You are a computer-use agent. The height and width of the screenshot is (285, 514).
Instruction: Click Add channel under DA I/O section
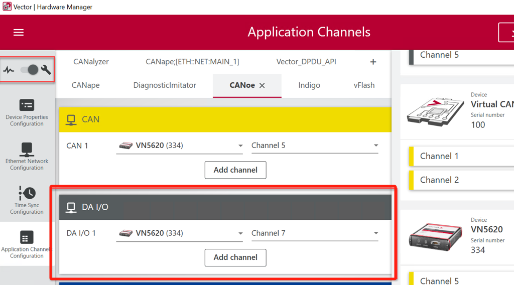coord(235,257)
